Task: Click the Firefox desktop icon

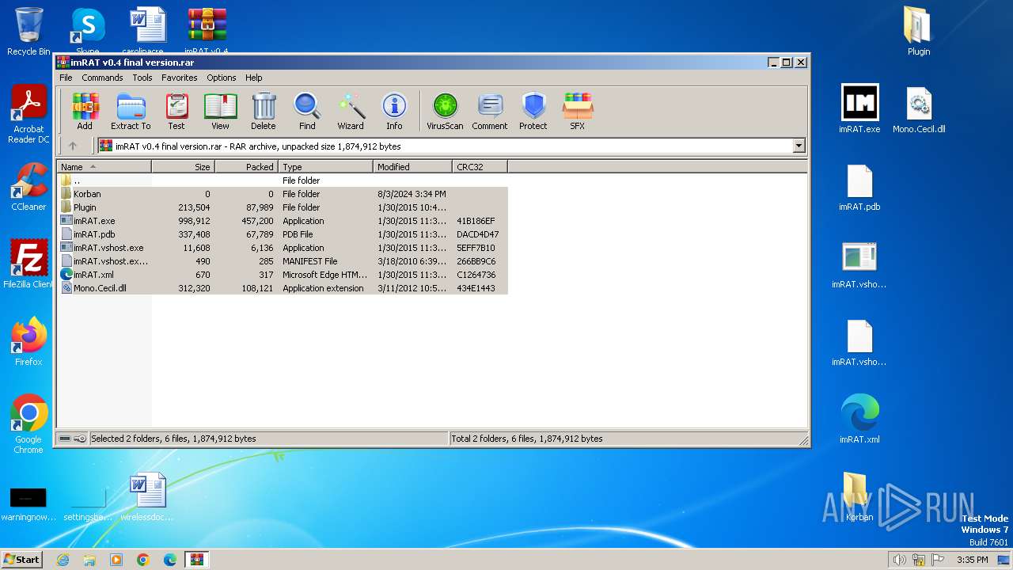Action: pos(28,342)
